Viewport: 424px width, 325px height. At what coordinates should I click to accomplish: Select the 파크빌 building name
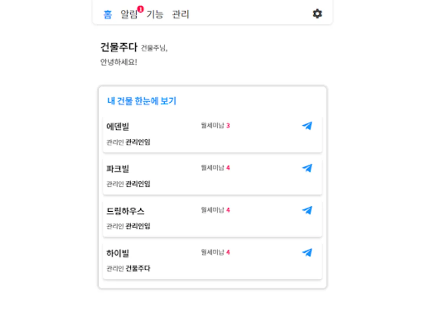coord(117,169)
